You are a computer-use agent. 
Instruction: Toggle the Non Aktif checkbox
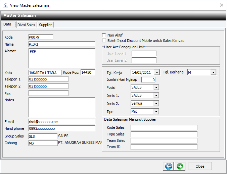[x=104, y=35]
